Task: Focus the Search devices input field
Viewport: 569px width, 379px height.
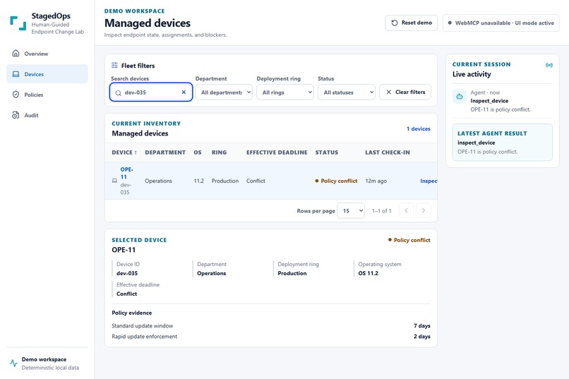Action: point(151,92)
